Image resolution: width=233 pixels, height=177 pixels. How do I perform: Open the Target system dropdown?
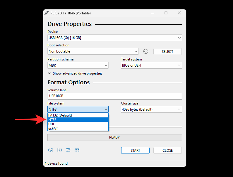coord(151,65)
